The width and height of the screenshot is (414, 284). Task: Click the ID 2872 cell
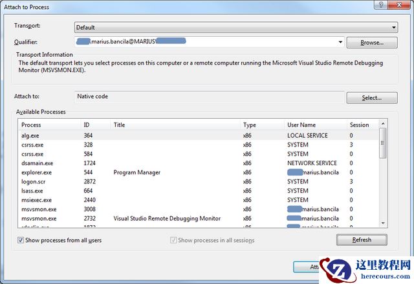point(89,181)
